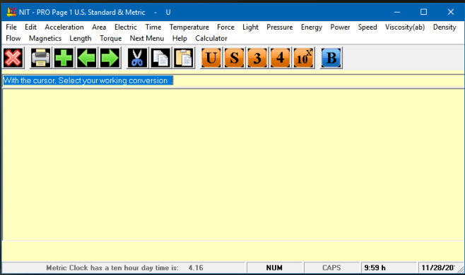Open the Next Menu item
This screenshot has height=275, width=465.
click(x=147, y=39)
